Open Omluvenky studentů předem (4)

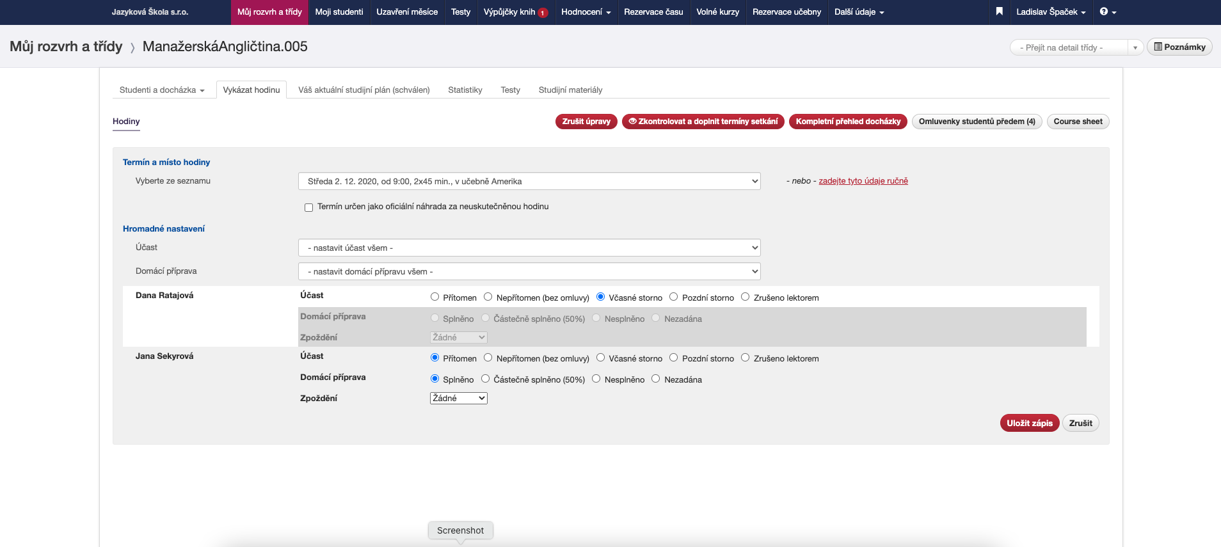[x=977, y=122]
